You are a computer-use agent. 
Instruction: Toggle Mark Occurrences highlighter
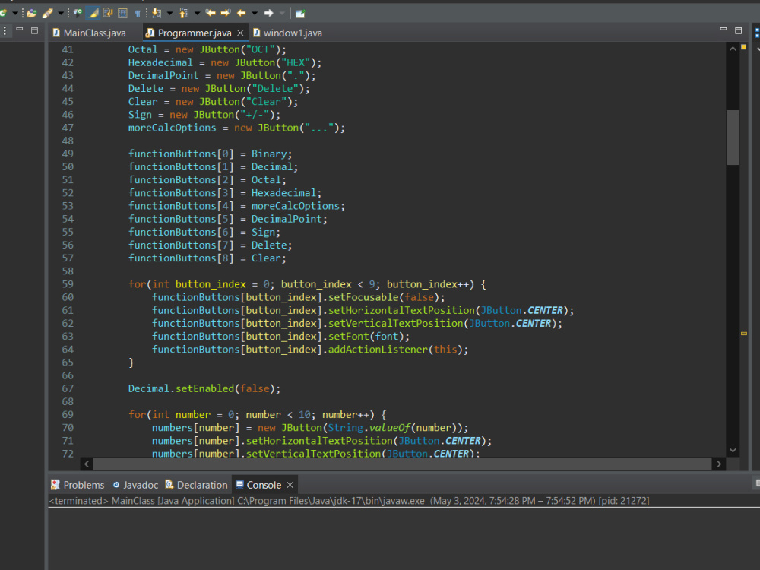coord(92,13)
